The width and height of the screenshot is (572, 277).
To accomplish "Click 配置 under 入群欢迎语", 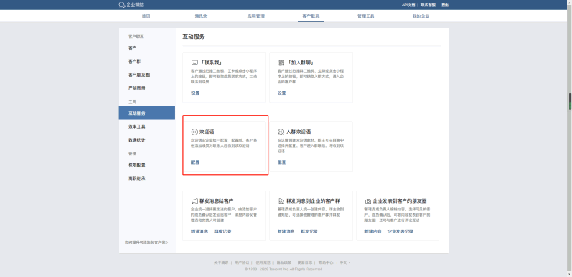I will [282, 162].
